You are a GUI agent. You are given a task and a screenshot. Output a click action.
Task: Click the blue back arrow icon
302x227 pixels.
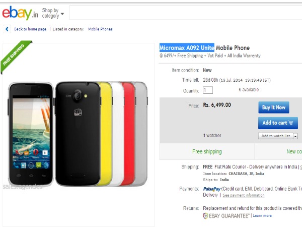[x=7, y=29]
